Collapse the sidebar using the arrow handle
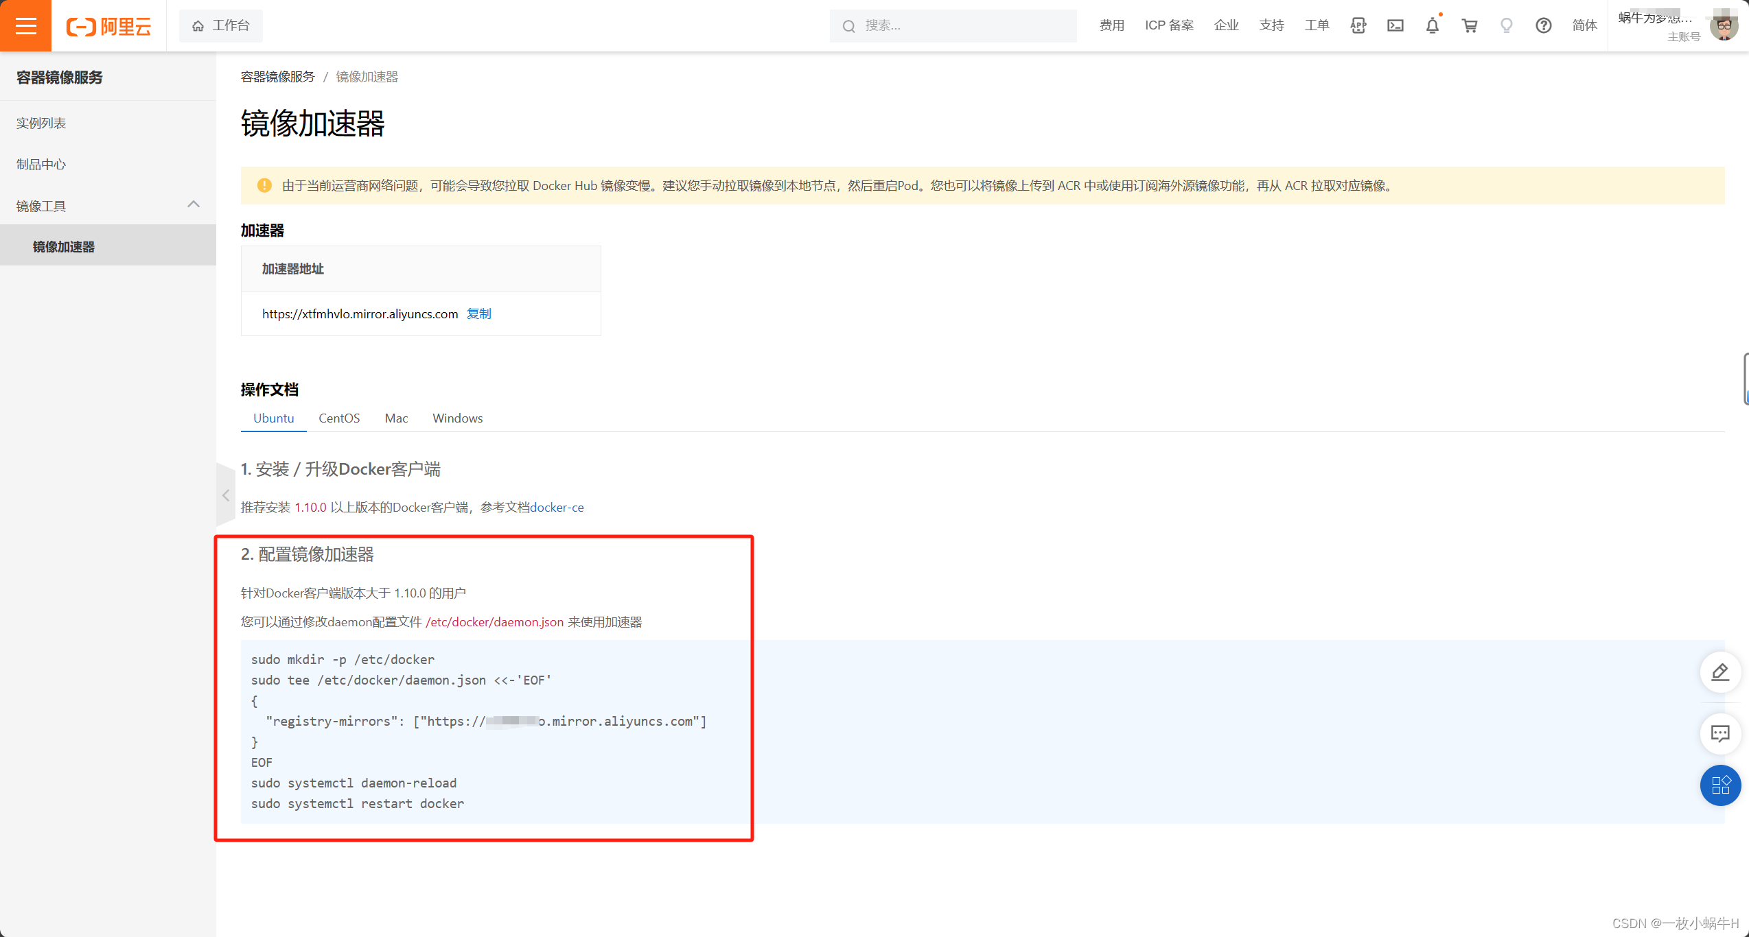Image resolution: width=1749 pixels, height=937 pixels. pyautogui.click(x=225, y=495)
